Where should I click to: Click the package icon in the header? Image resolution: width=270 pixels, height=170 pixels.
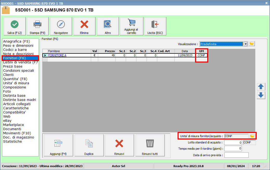point(6,10)
